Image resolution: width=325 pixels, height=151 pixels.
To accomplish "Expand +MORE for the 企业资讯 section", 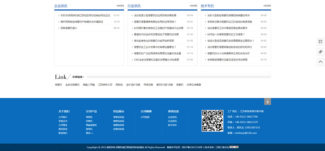I will coord(120,6).
